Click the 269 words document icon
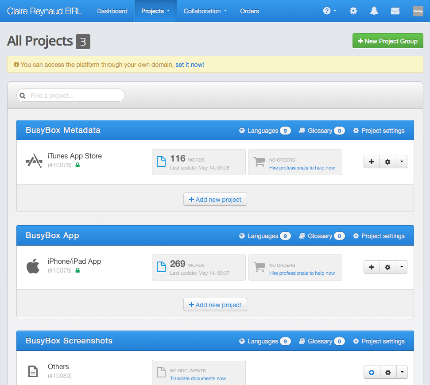 point(161,267)
